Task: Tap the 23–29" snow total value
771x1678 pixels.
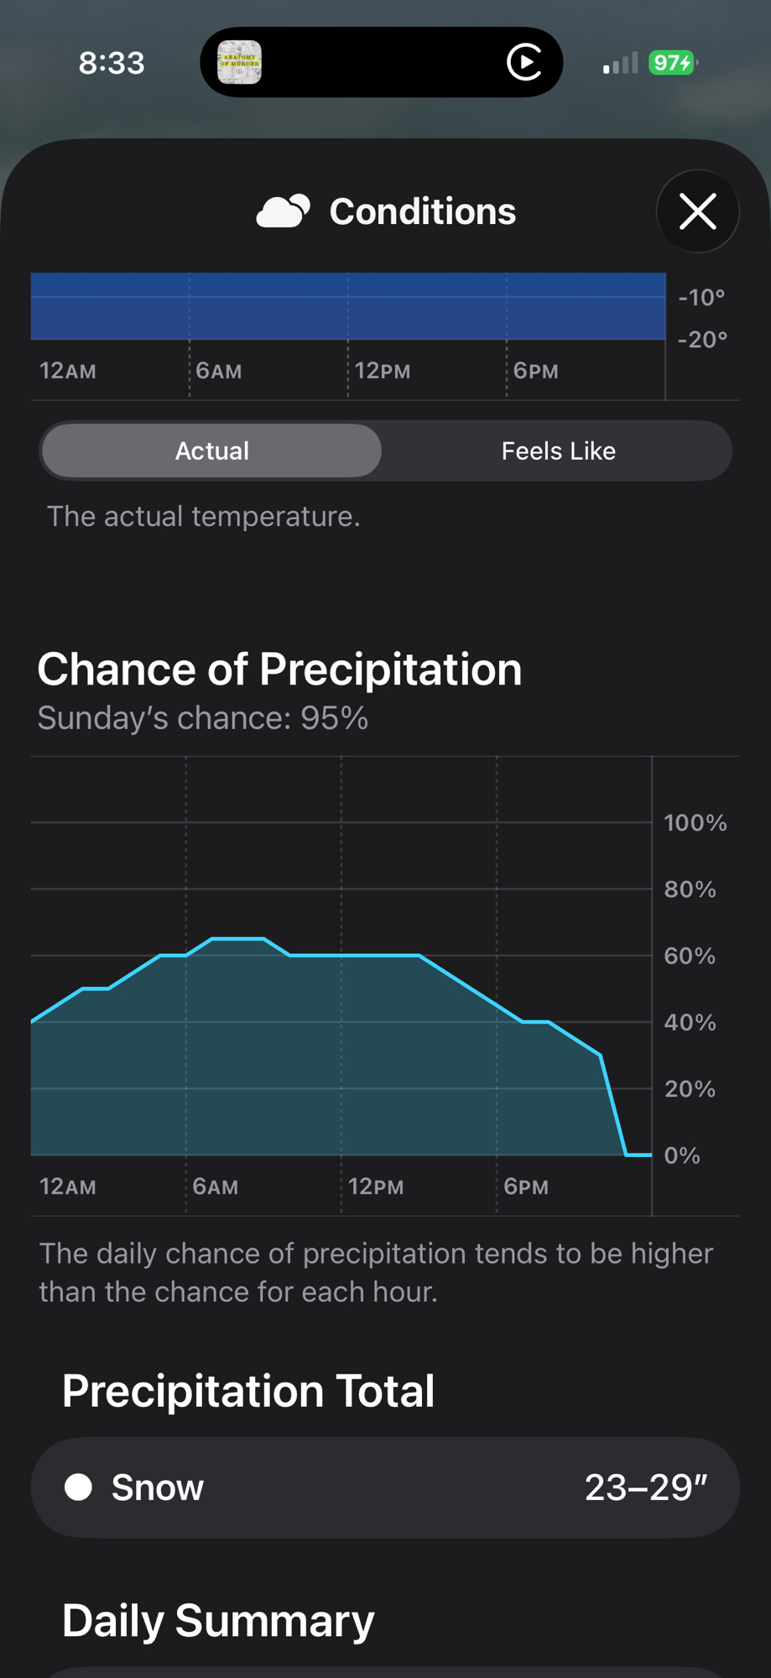Action: pos(645,1488)
